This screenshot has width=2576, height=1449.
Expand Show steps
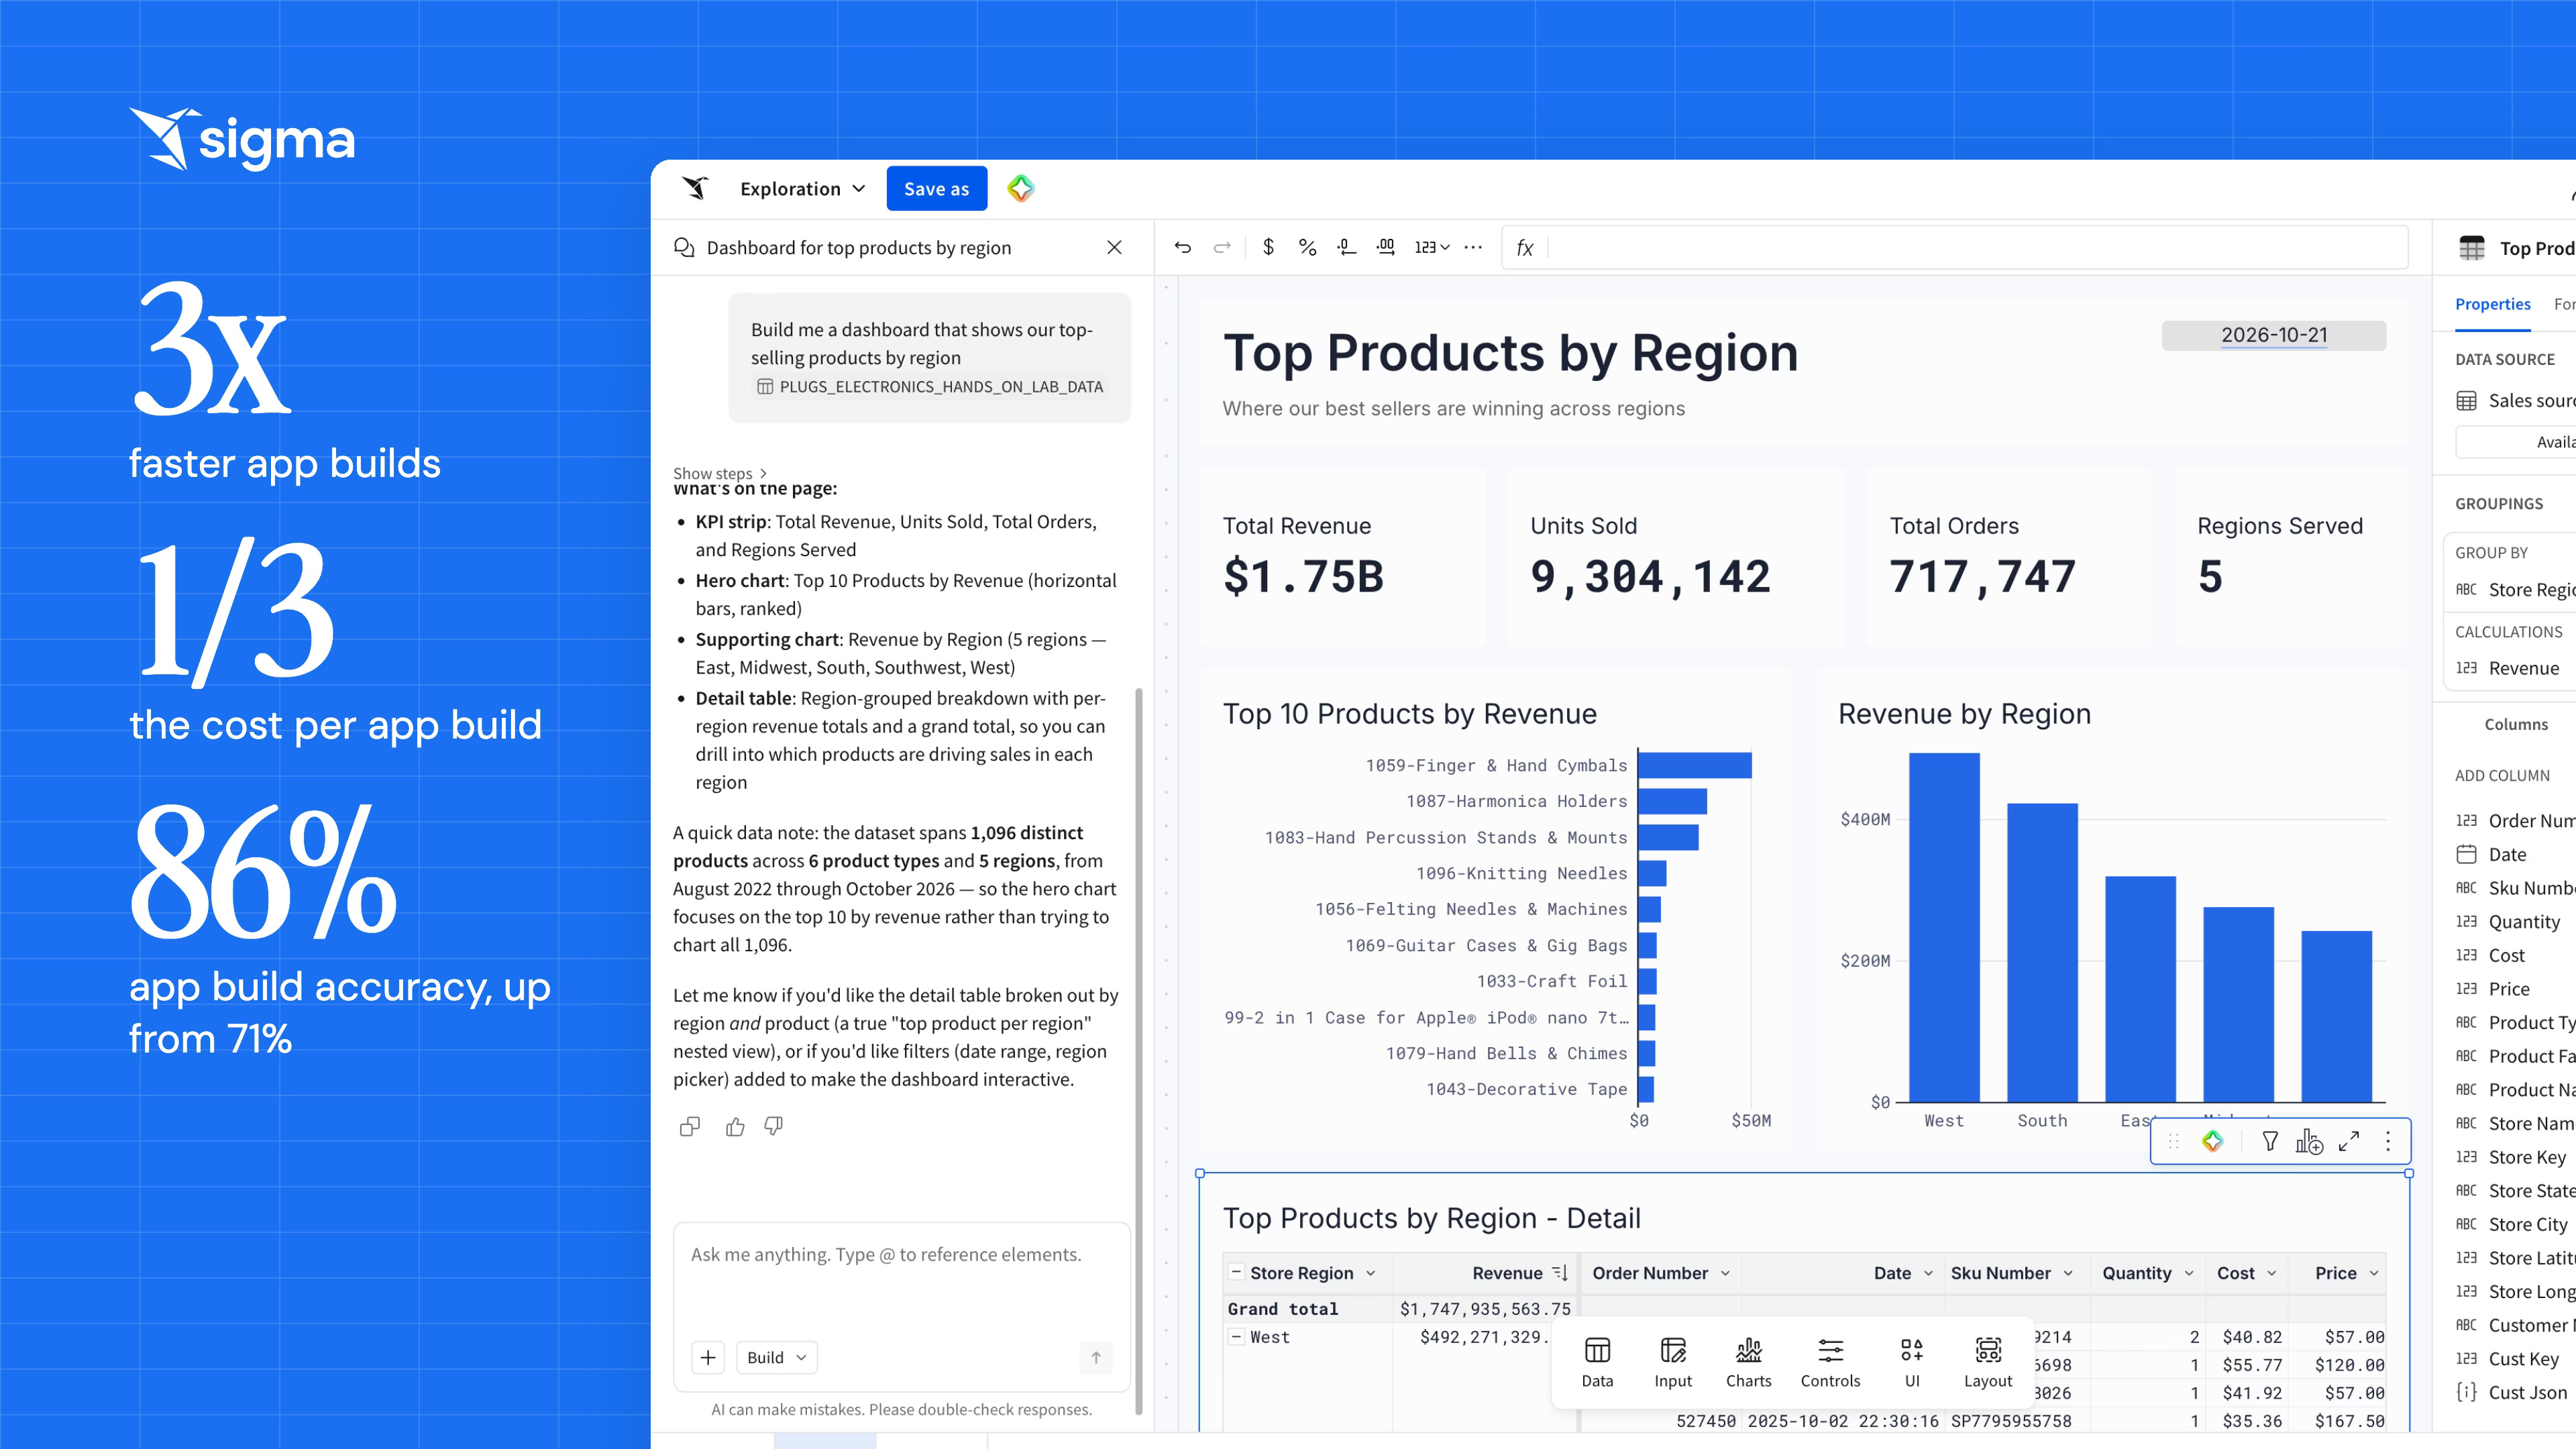pos(720,473)
